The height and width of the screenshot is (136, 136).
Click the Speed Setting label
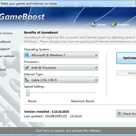point(35,87)
